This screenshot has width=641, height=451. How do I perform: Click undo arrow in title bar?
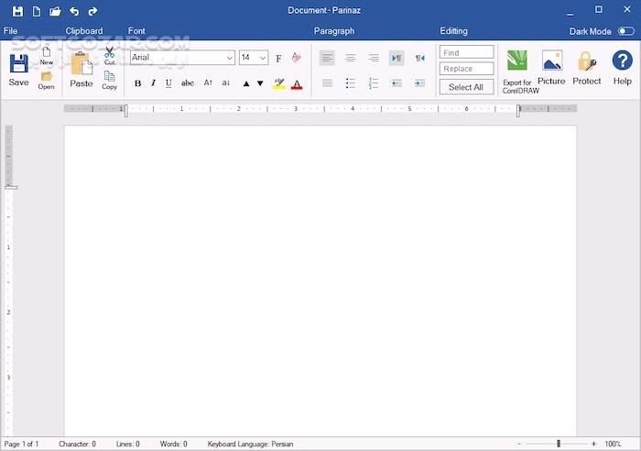(x=74, y=11)
